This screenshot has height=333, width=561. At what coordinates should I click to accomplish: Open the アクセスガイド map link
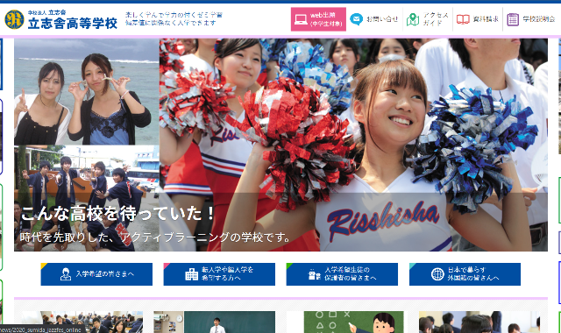(x=428, y=19)
